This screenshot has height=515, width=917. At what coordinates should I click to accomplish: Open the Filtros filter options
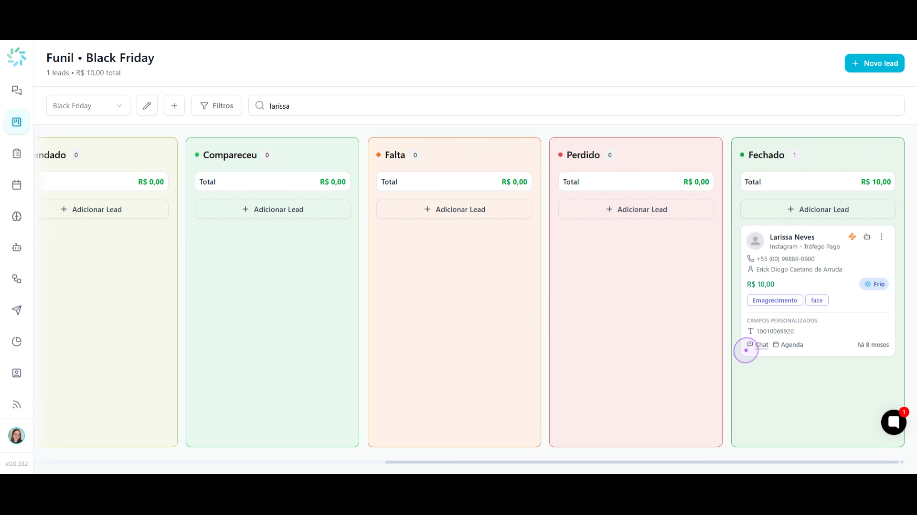(216, 105)
